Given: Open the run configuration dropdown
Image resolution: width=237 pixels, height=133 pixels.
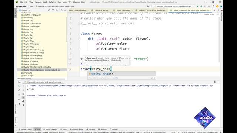Looking at the screenshot, I should (x=174, y=6).
